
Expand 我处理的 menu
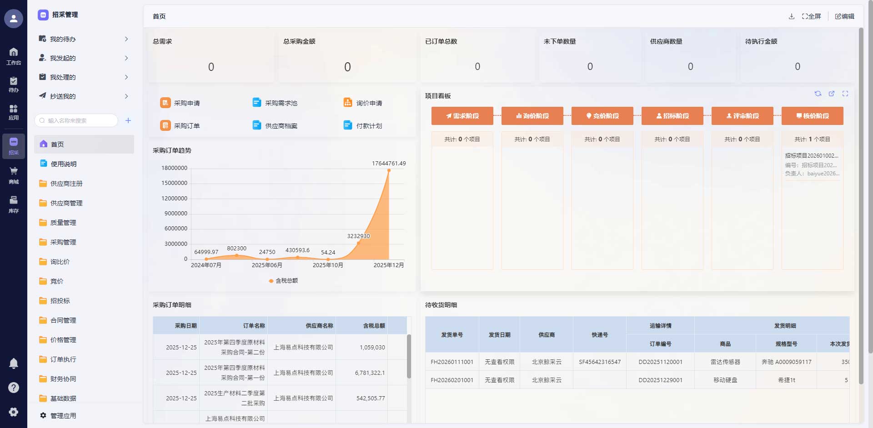tap(84, 77)
